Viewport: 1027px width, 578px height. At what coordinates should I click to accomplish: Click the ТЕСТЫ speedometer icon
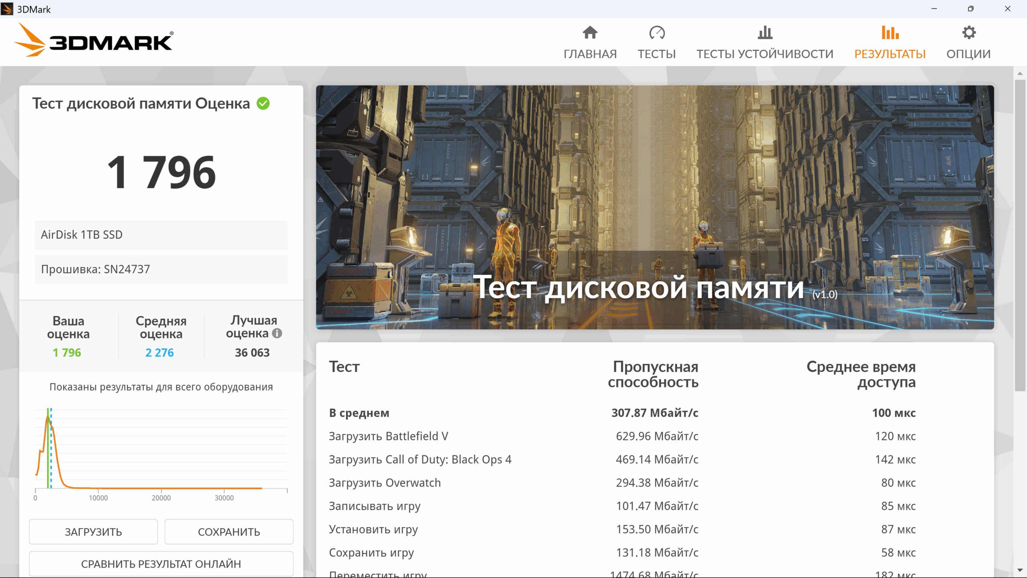point(657,33)
